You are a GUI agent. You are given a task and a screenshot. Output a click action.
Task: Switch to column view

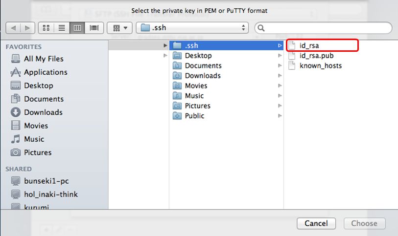pyautogui.click(x=77, y=28)
